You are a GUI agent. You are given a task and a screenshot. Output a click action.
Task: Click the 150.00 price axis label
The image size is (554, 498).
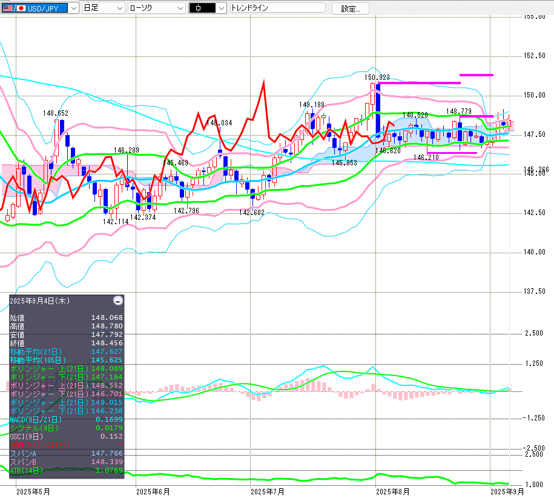coord(534,95)
